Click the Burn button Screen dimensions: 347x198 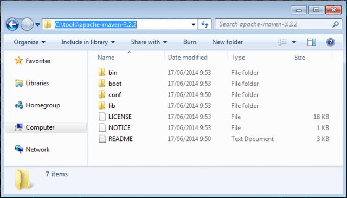(x=190, y=42)
